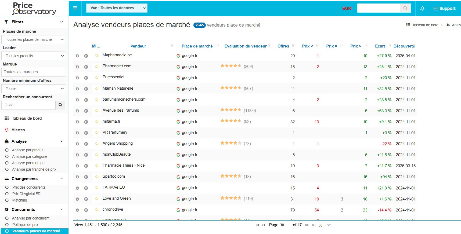Collapse the Changements menu section
The height and width of the screenshot is (234, 461).
click(x=62, y=178)
